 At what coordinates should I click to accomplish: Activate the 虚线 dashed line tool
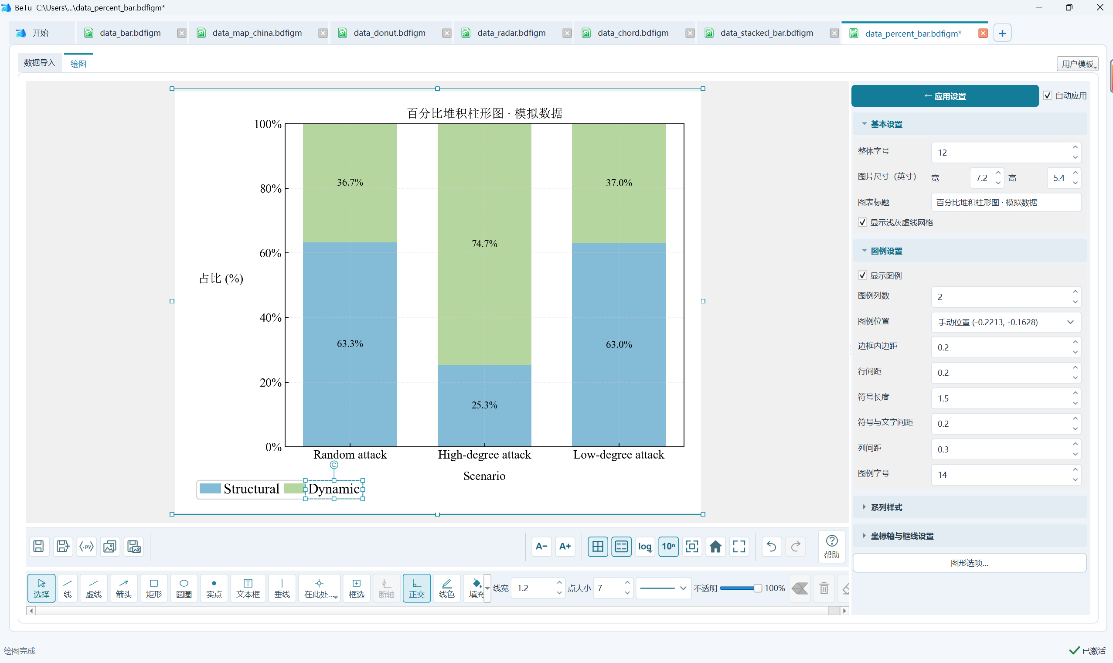[x=94, y=588]
